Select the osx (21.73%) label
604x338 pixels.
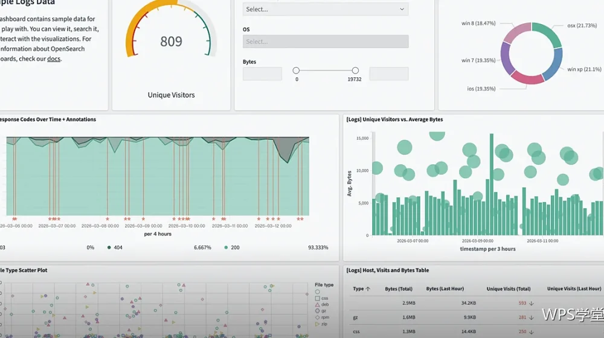[582, 25]
